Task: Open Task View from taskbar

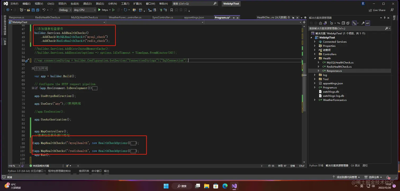Action: (x=197, y=186)
